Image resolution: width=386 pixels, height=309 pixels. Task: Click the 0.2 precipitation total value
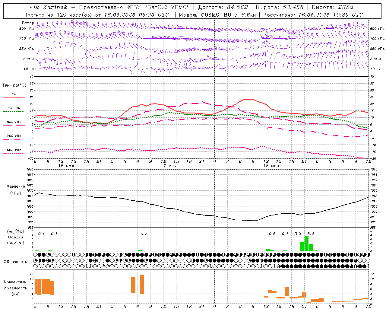click(x=144, y=234)
